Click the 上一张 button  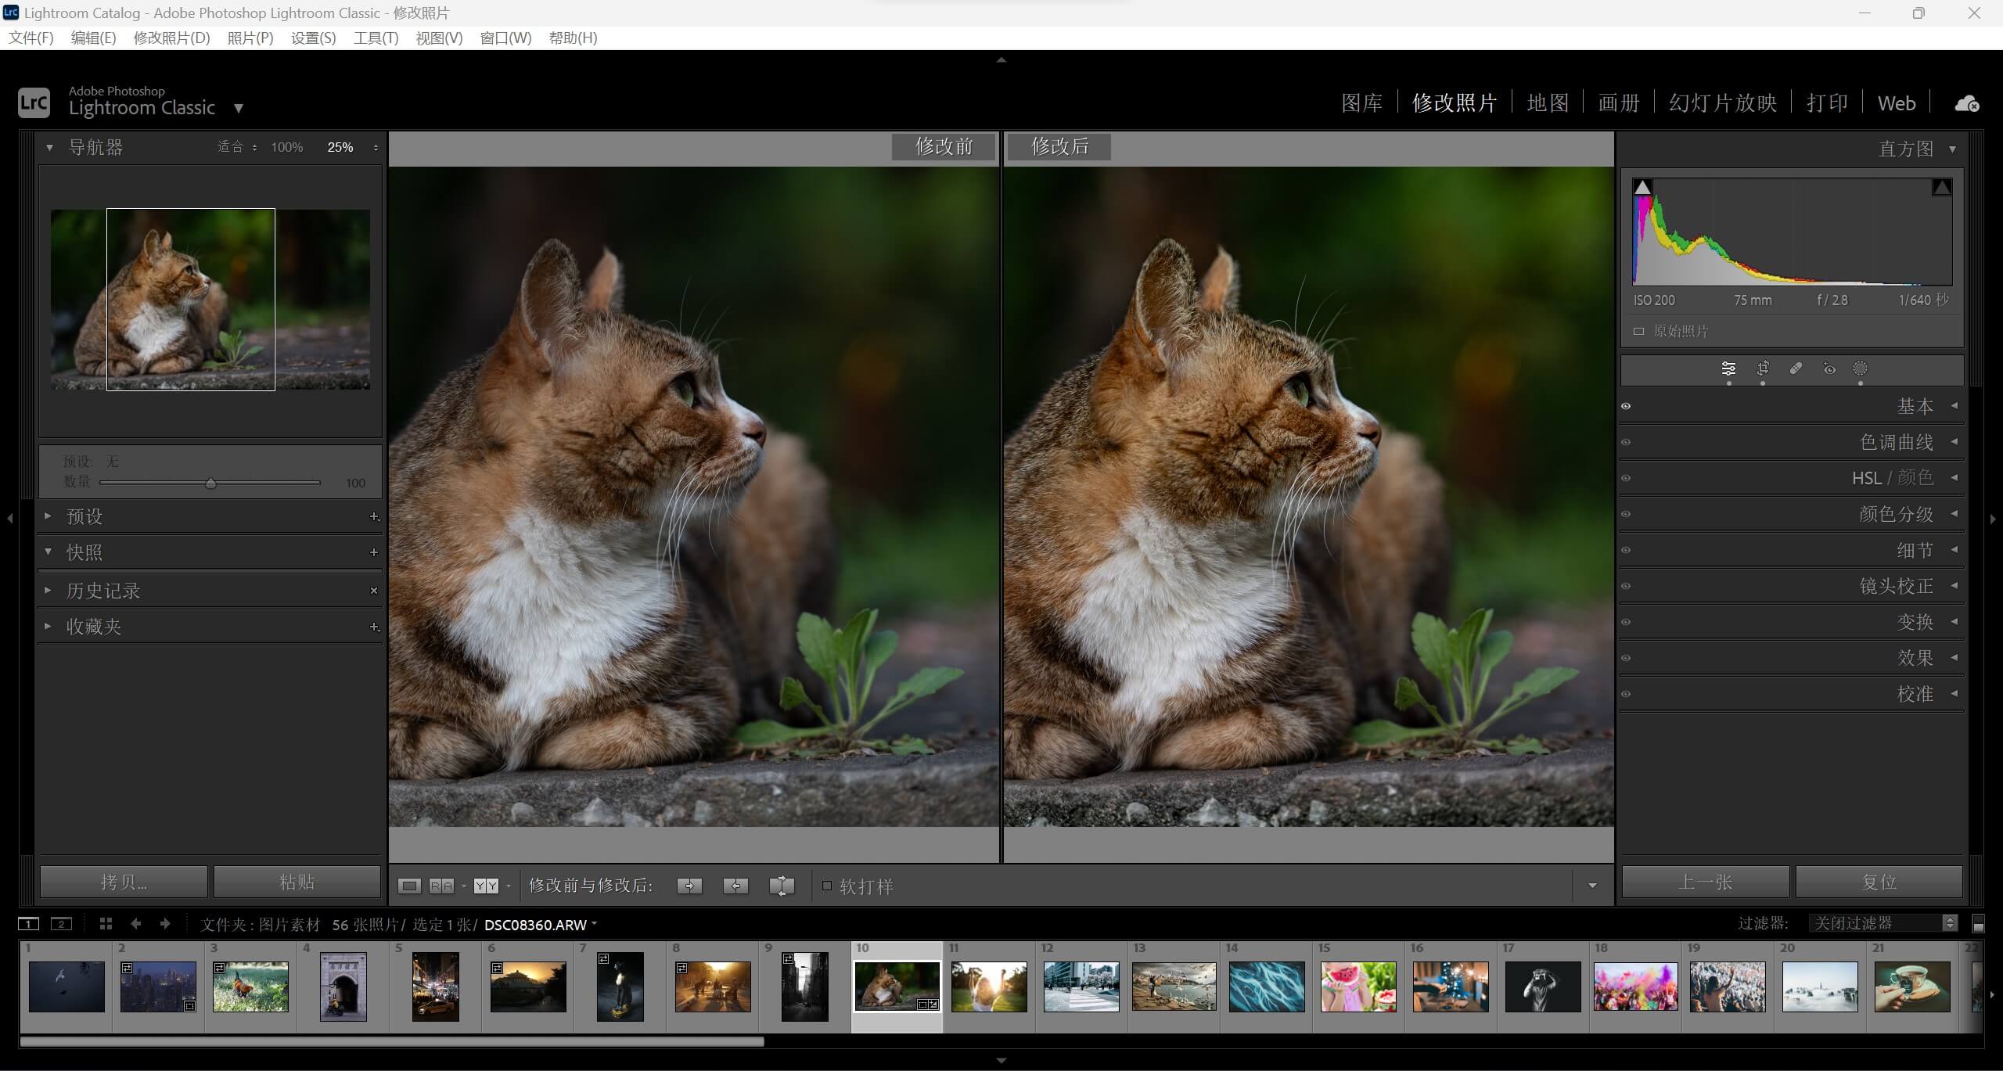click(x=1706, y=882)
